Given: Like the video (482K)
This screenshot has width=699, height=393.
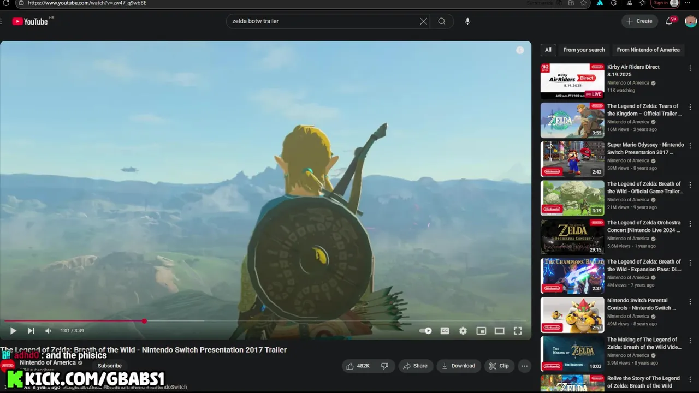Looking at the screenshot, I should (x=358, y=366).
